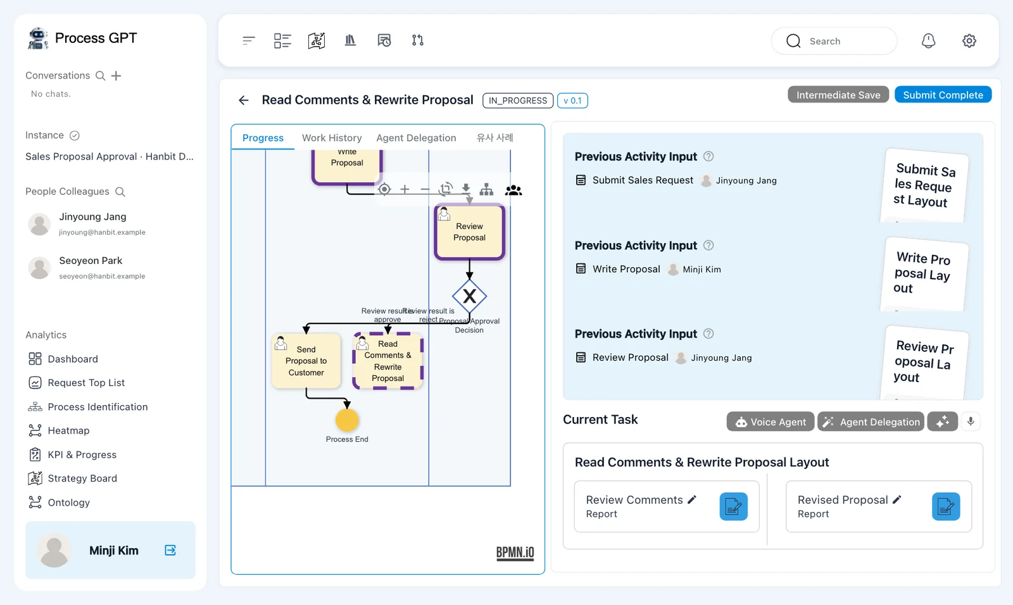
Task: Click the Submit Complete button
Action: (943, 95)
